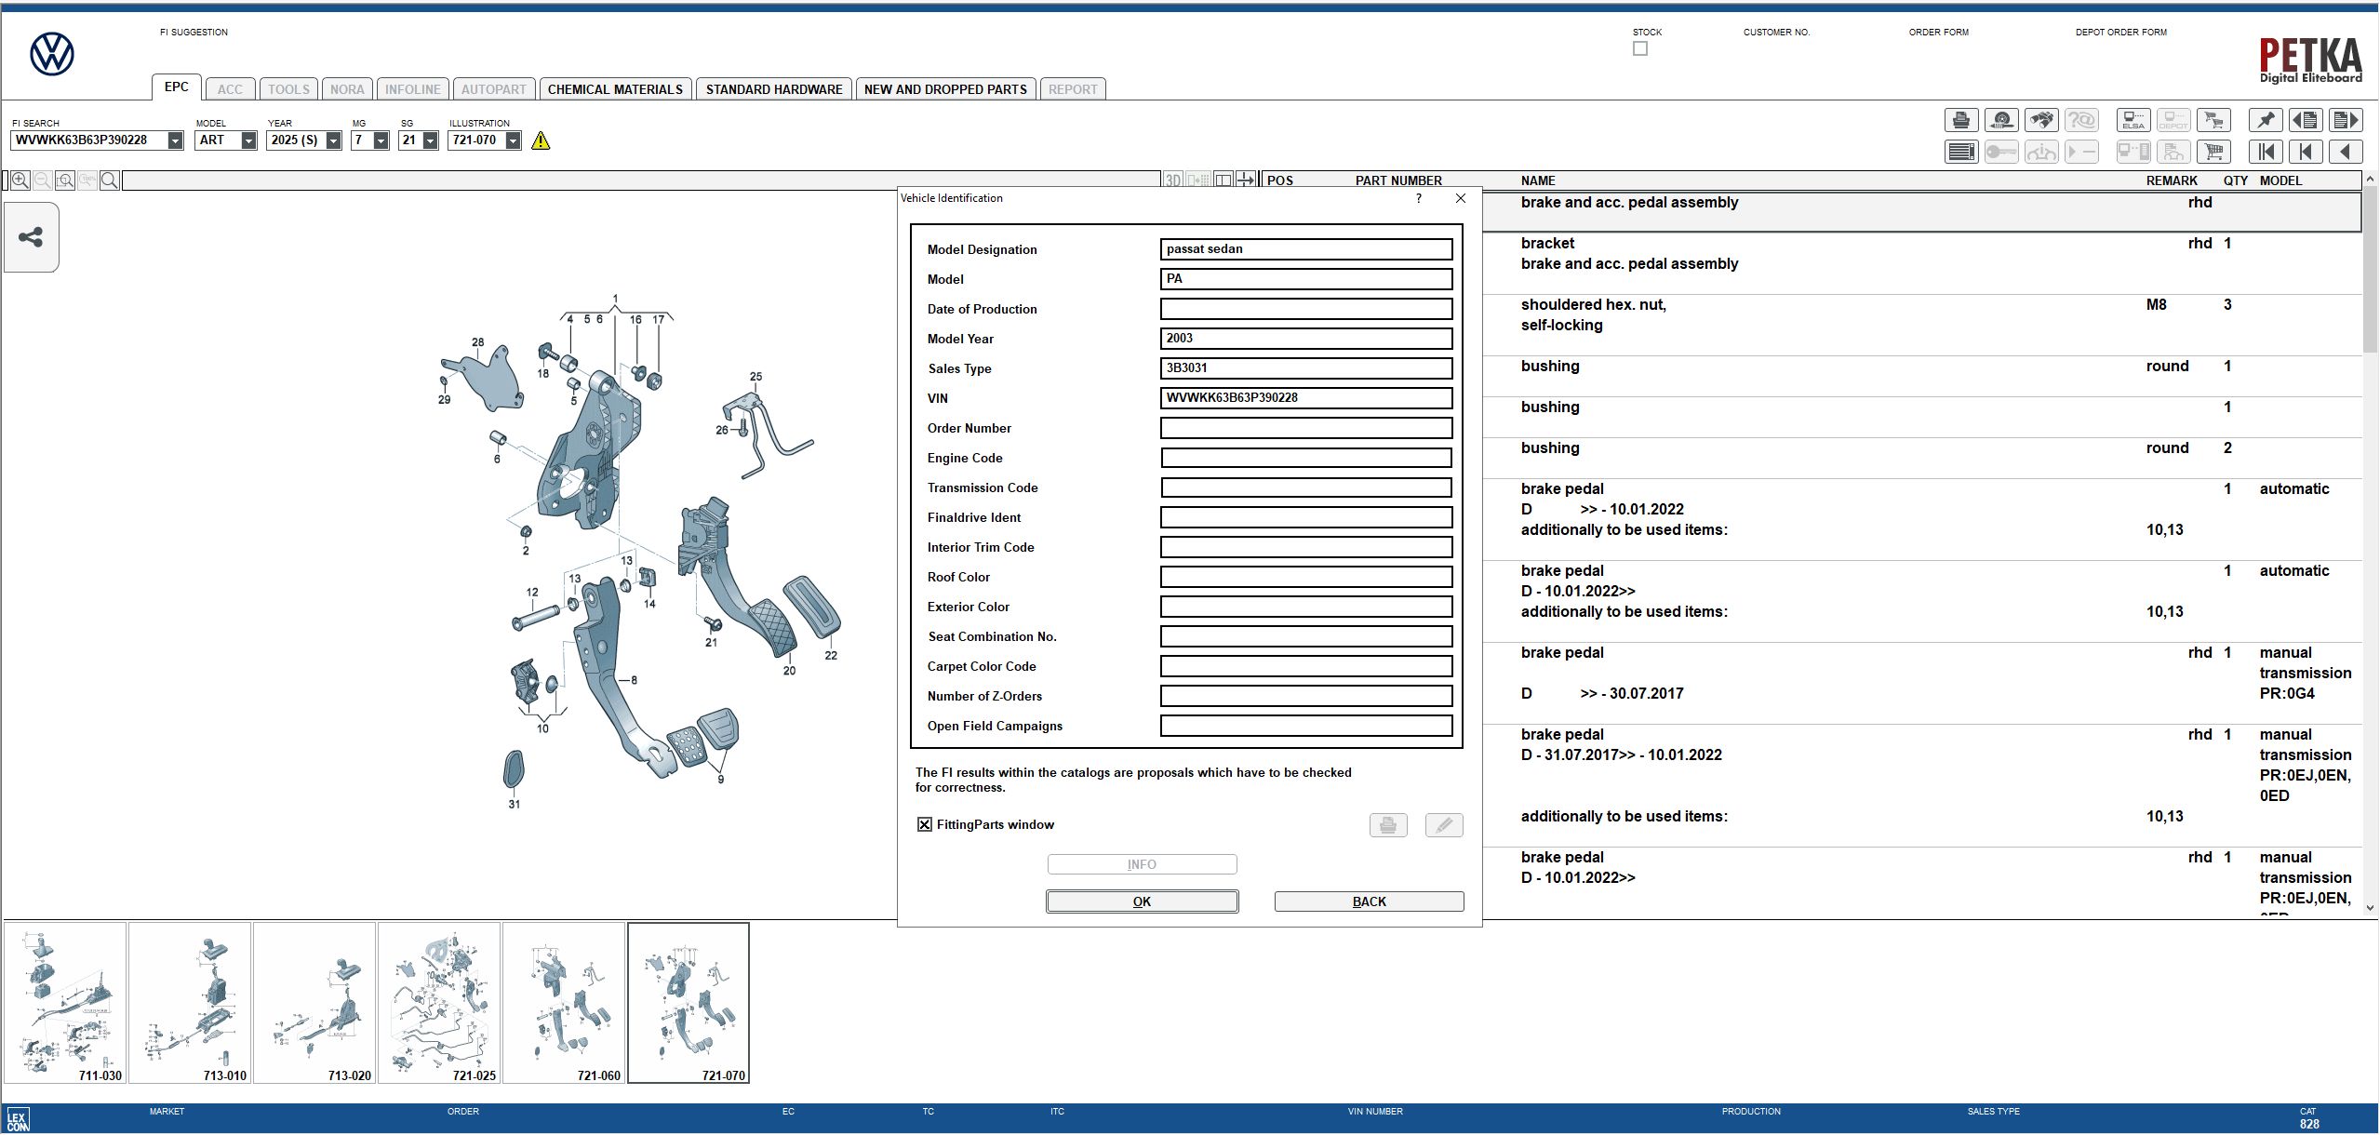Click the double shopping carts icon
Screen dimensions: 2380x1135
[x=2213, y=120]
